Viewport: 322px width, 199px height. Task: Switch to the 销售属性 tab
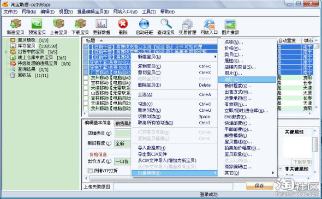pyautogui.click(x=123, y=123)
